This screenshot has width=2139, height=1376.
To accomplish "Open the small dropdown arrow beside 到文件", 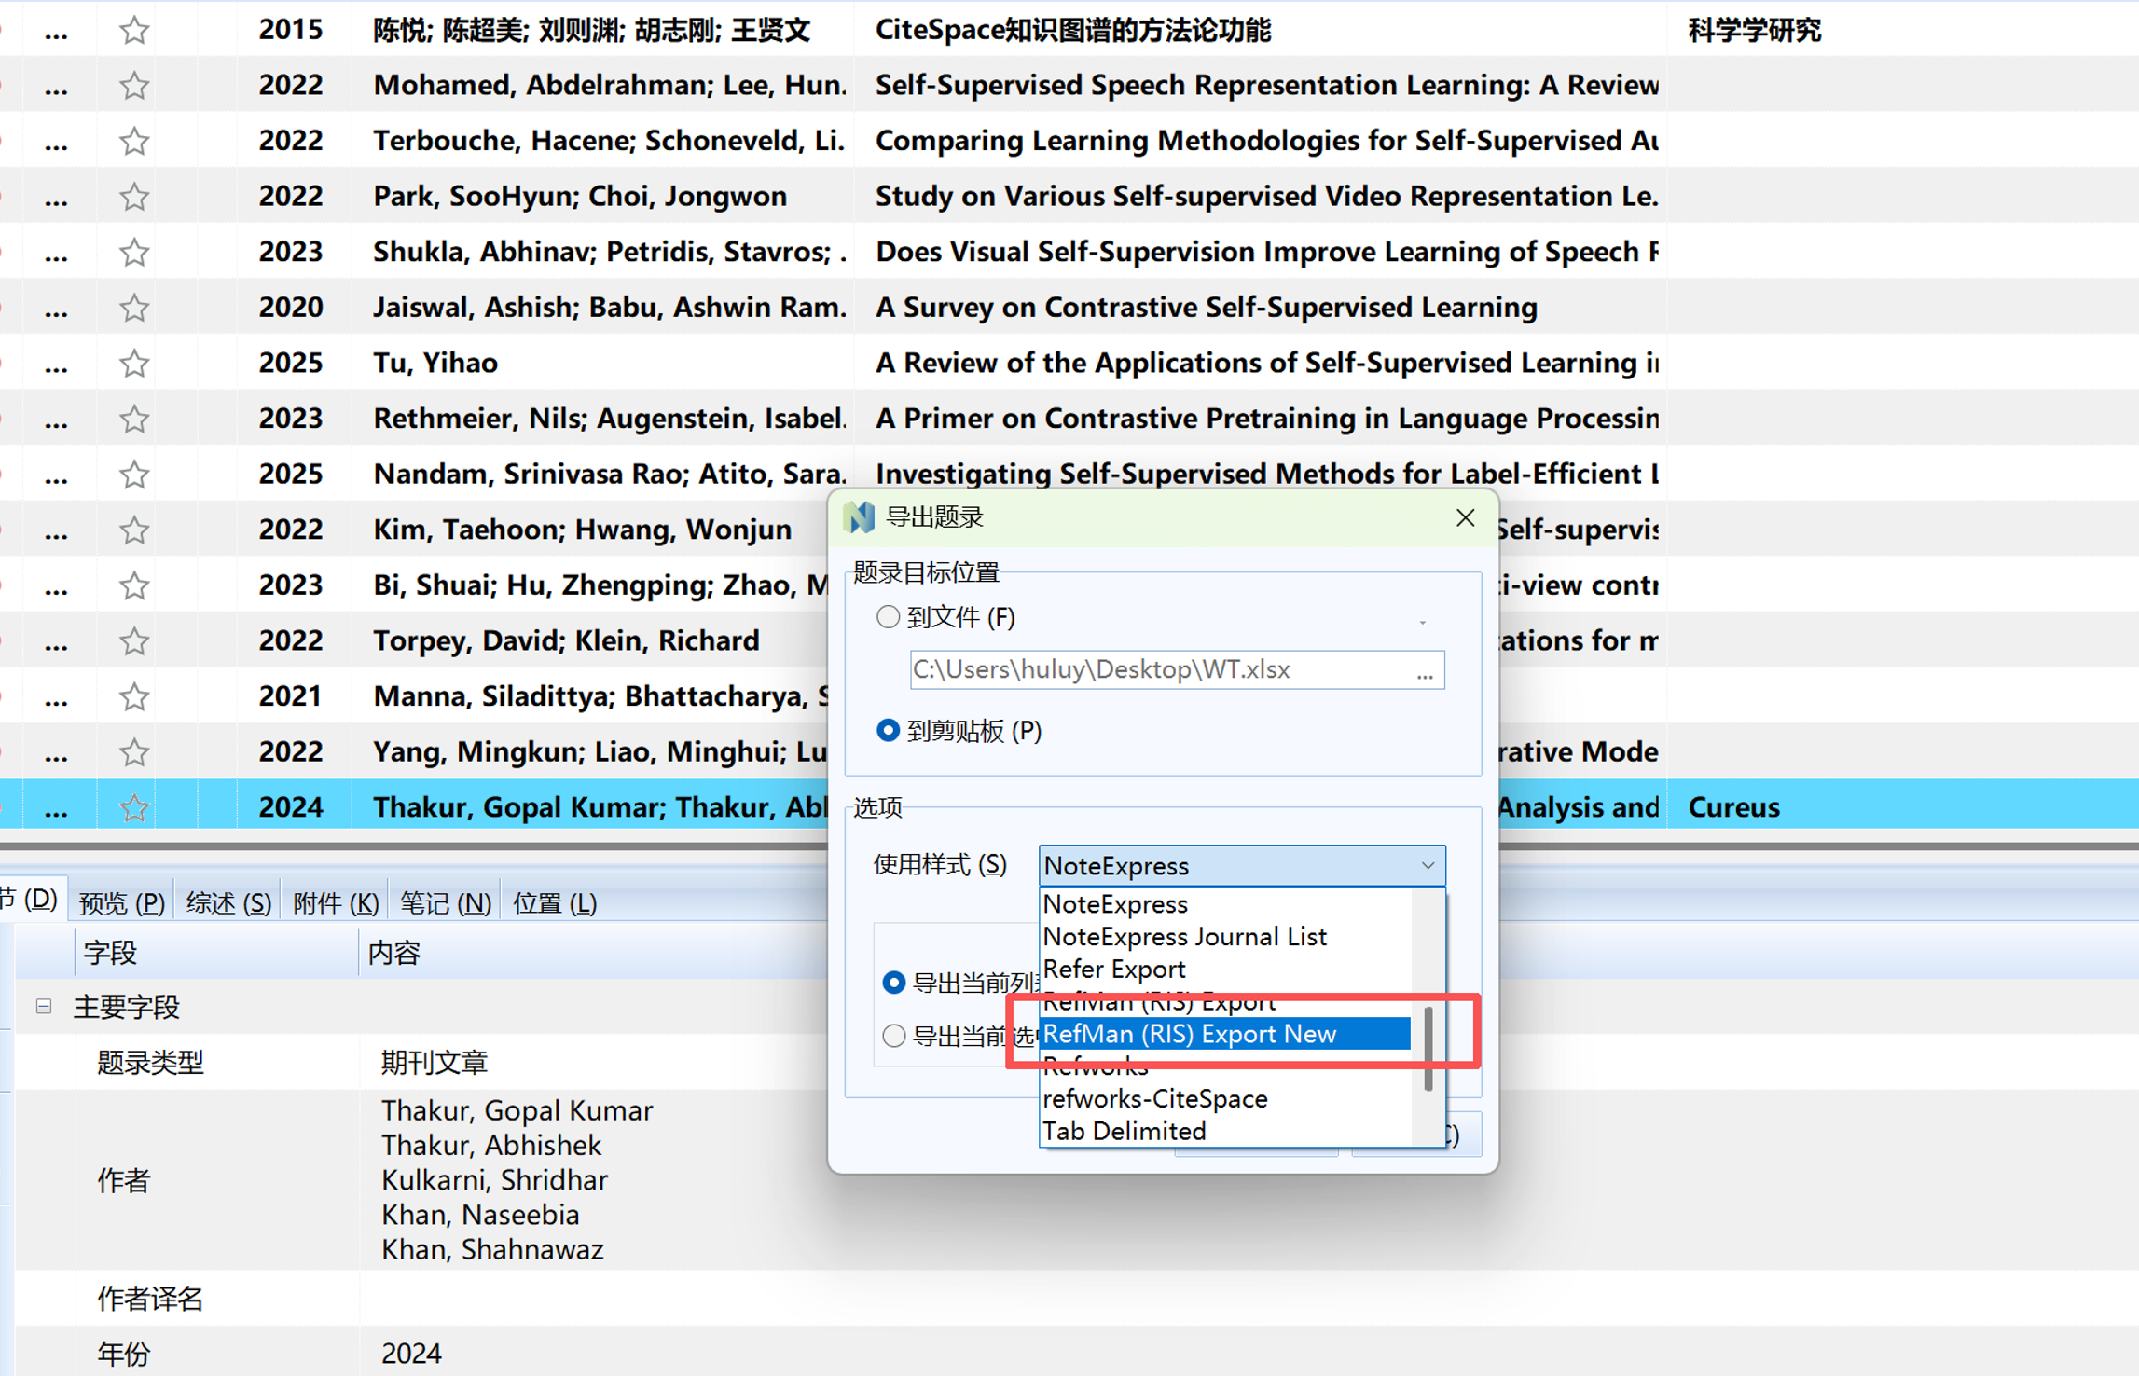I will point(1423,622).
